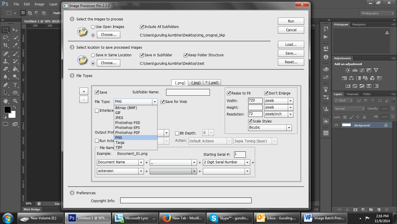
Task: Uncheck Include All Subfolders
Action: coord(142,27)
